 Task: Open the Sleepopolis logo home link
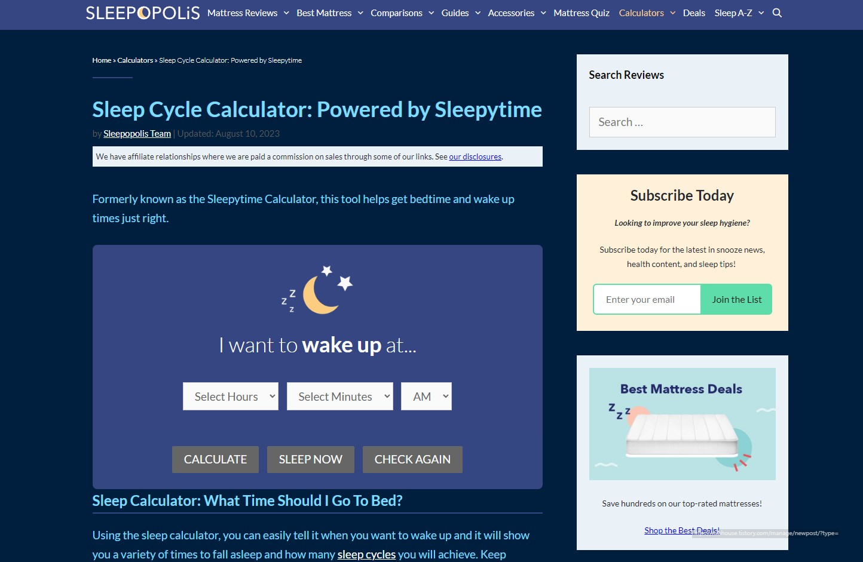143,13
